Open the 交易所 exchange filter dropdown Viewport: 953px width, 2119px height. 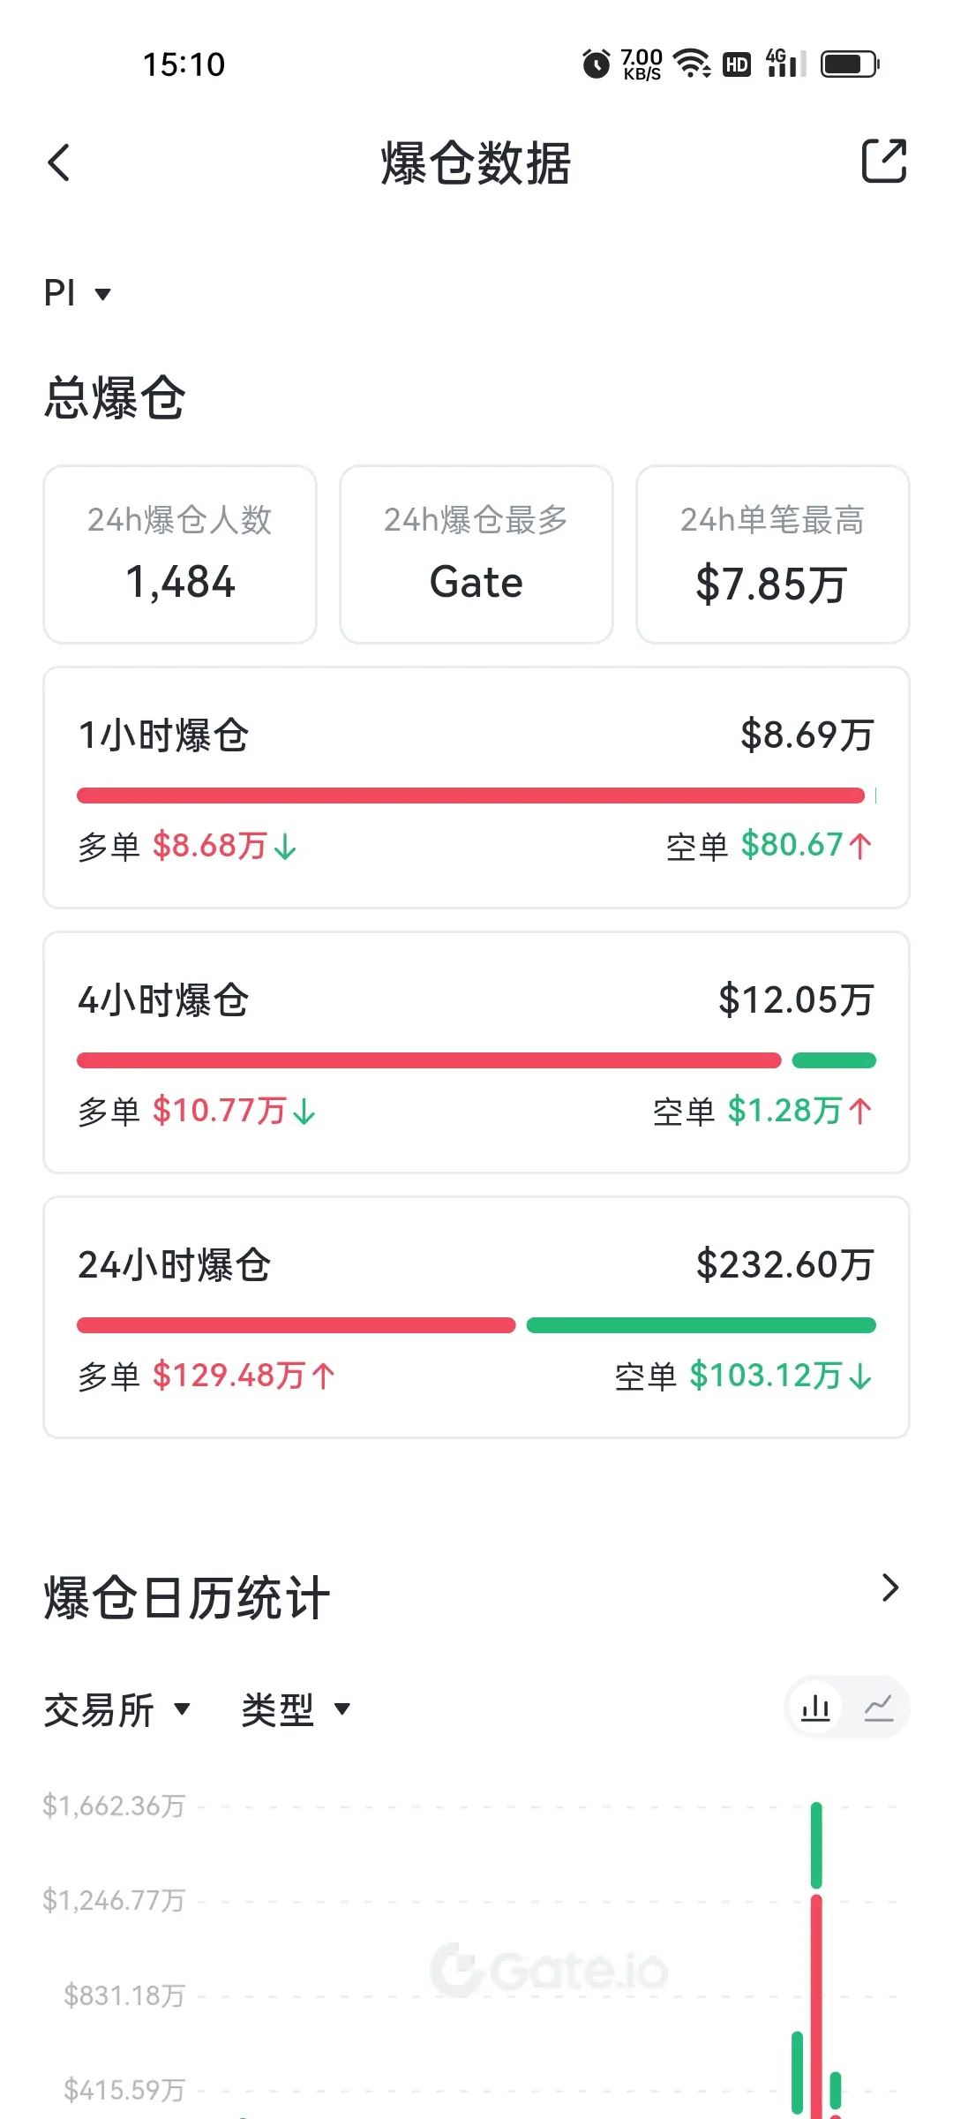pos(116,1709)
